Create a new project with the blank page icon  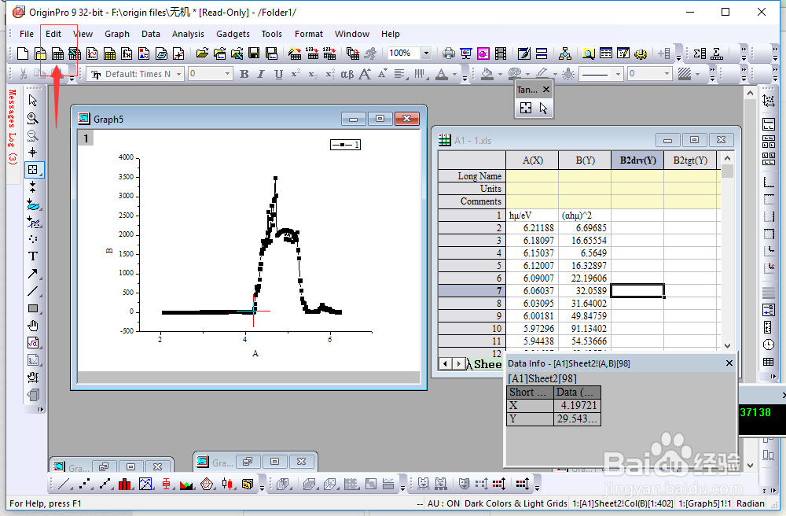tap(23, 53)
